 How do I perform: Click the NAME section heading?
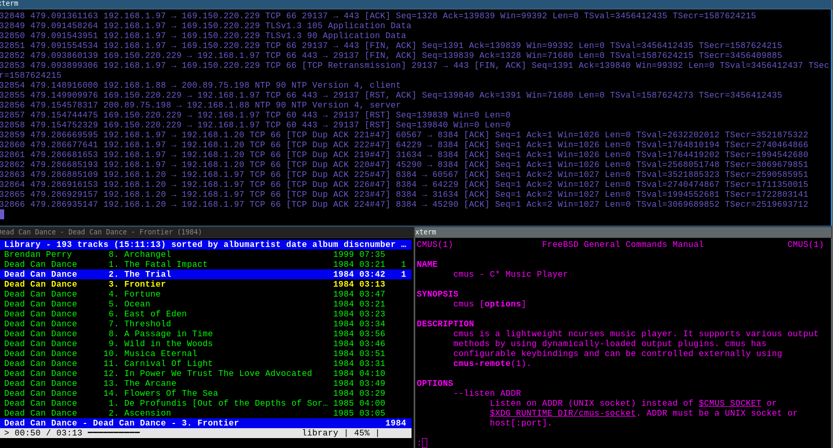point(427,264)
